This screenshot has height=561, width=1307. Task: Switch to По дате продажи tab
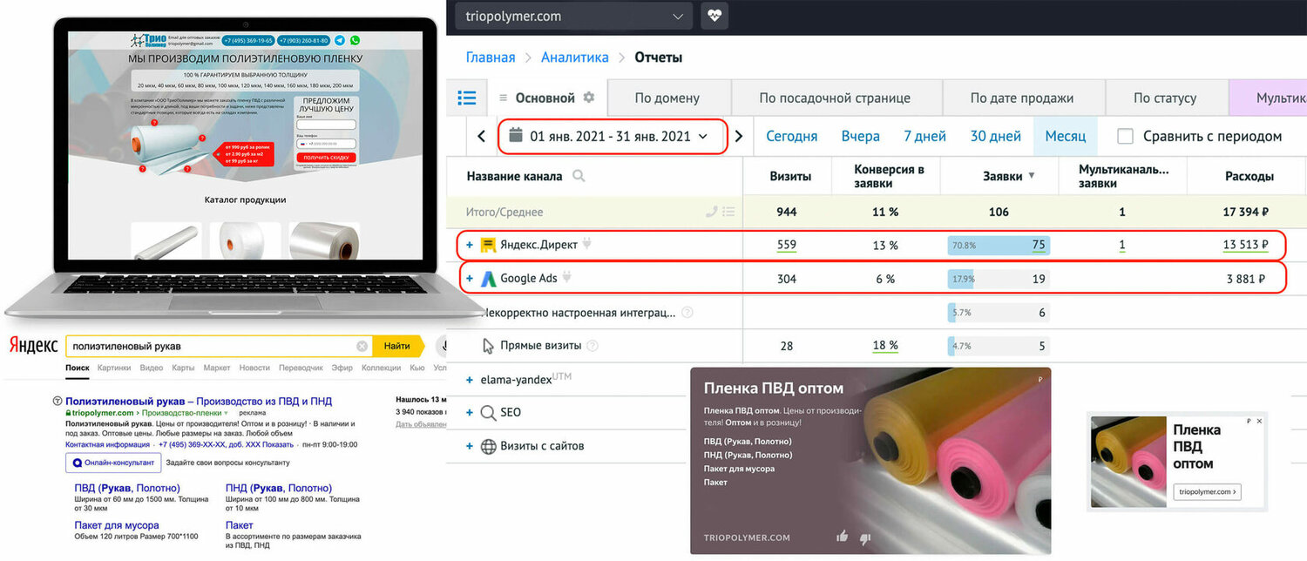(1022, 98)
